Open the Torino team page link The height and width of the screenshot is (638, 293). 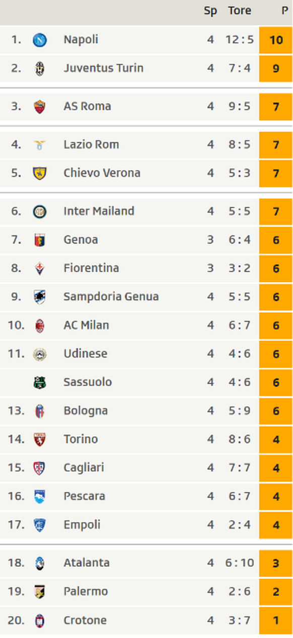[81, 439]
